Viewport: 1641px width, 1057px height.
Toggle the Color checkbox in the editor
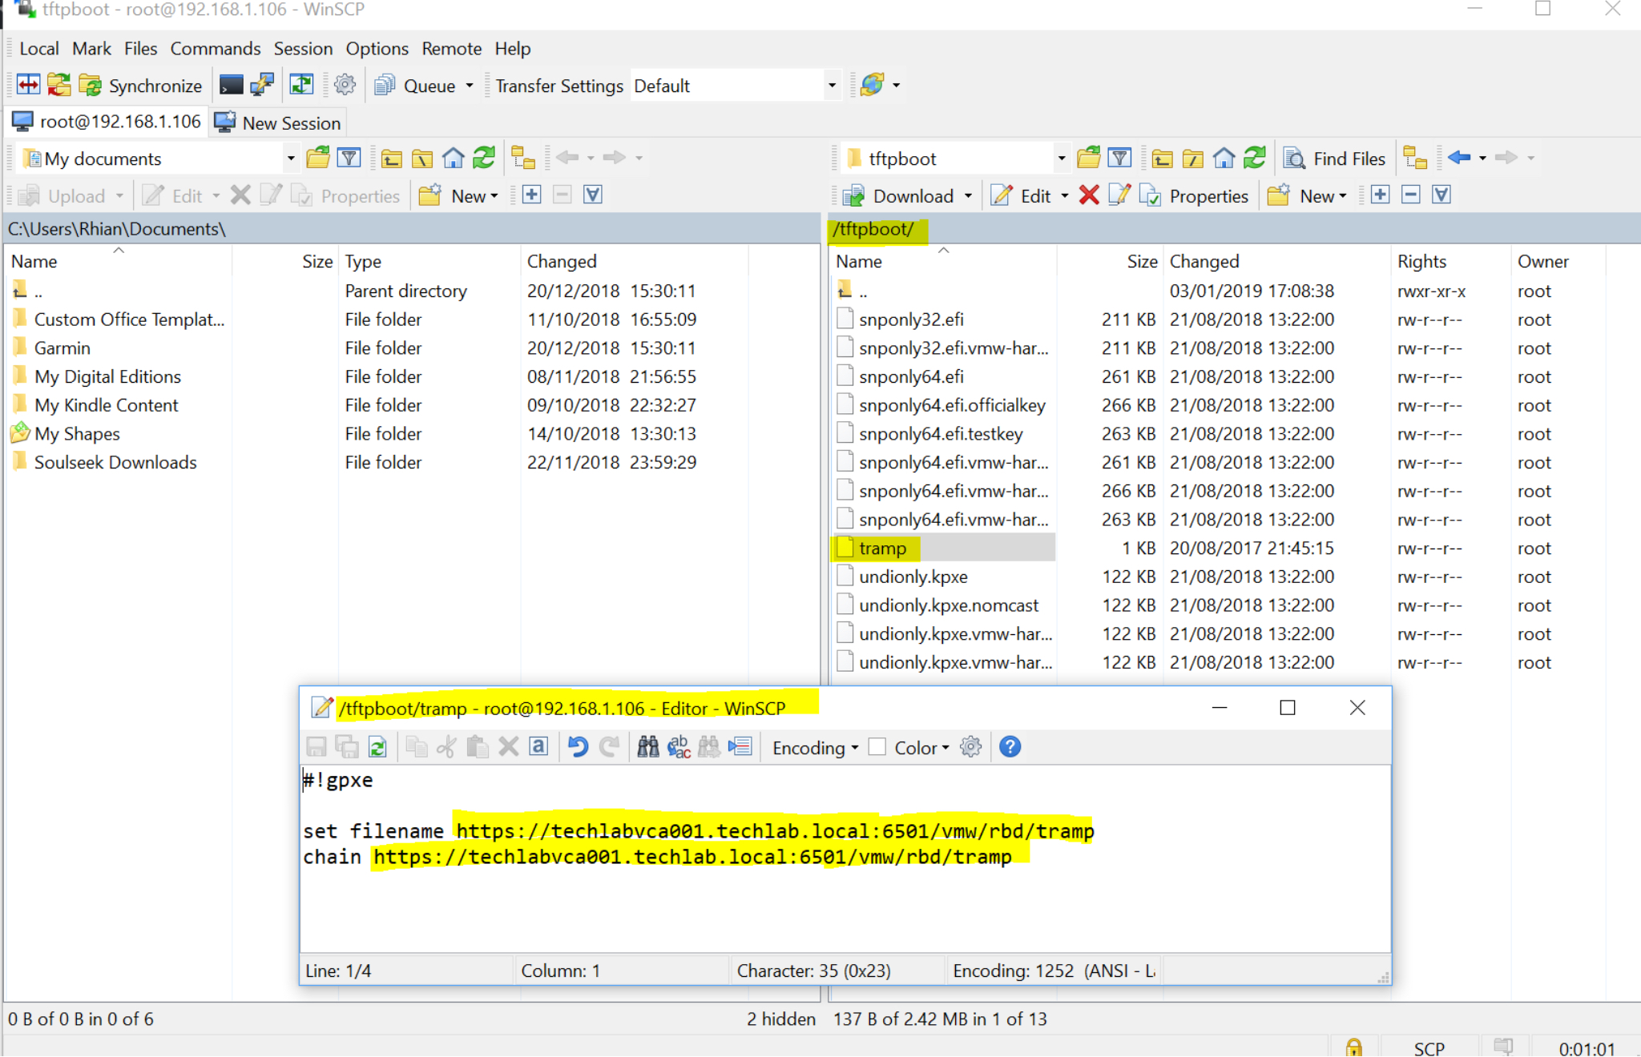tap(876, 746)
